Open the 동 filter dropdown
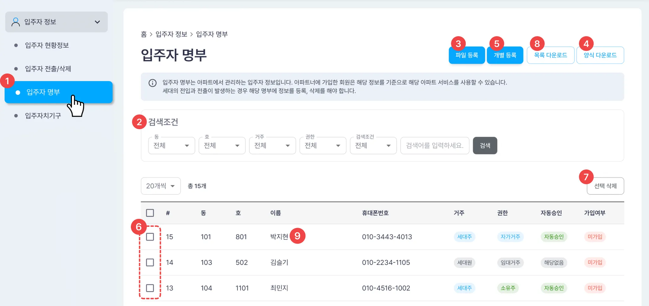 171,146
